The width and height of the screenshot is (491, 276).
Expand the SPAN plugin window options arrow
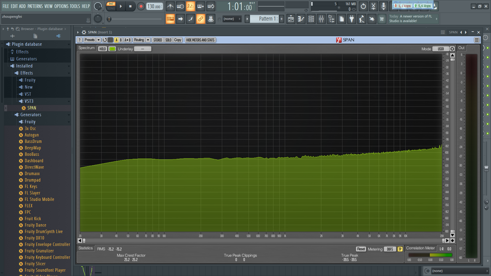point(78,32)
